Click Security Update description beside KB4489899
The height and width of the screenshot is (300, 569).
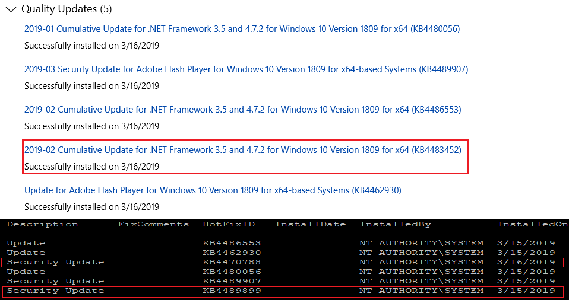coord(55,291)
